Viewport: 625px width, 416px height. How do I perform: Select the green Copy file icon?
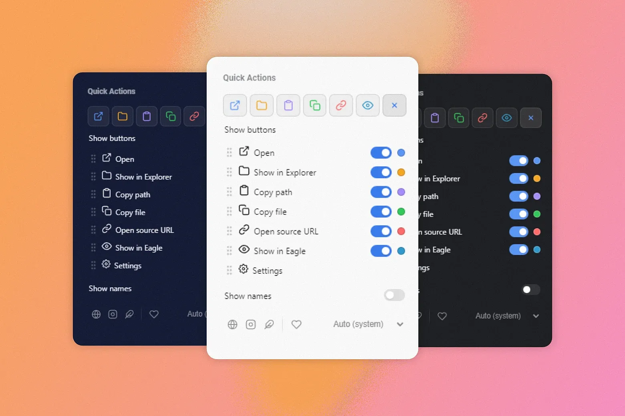click(x=315, y=105)
